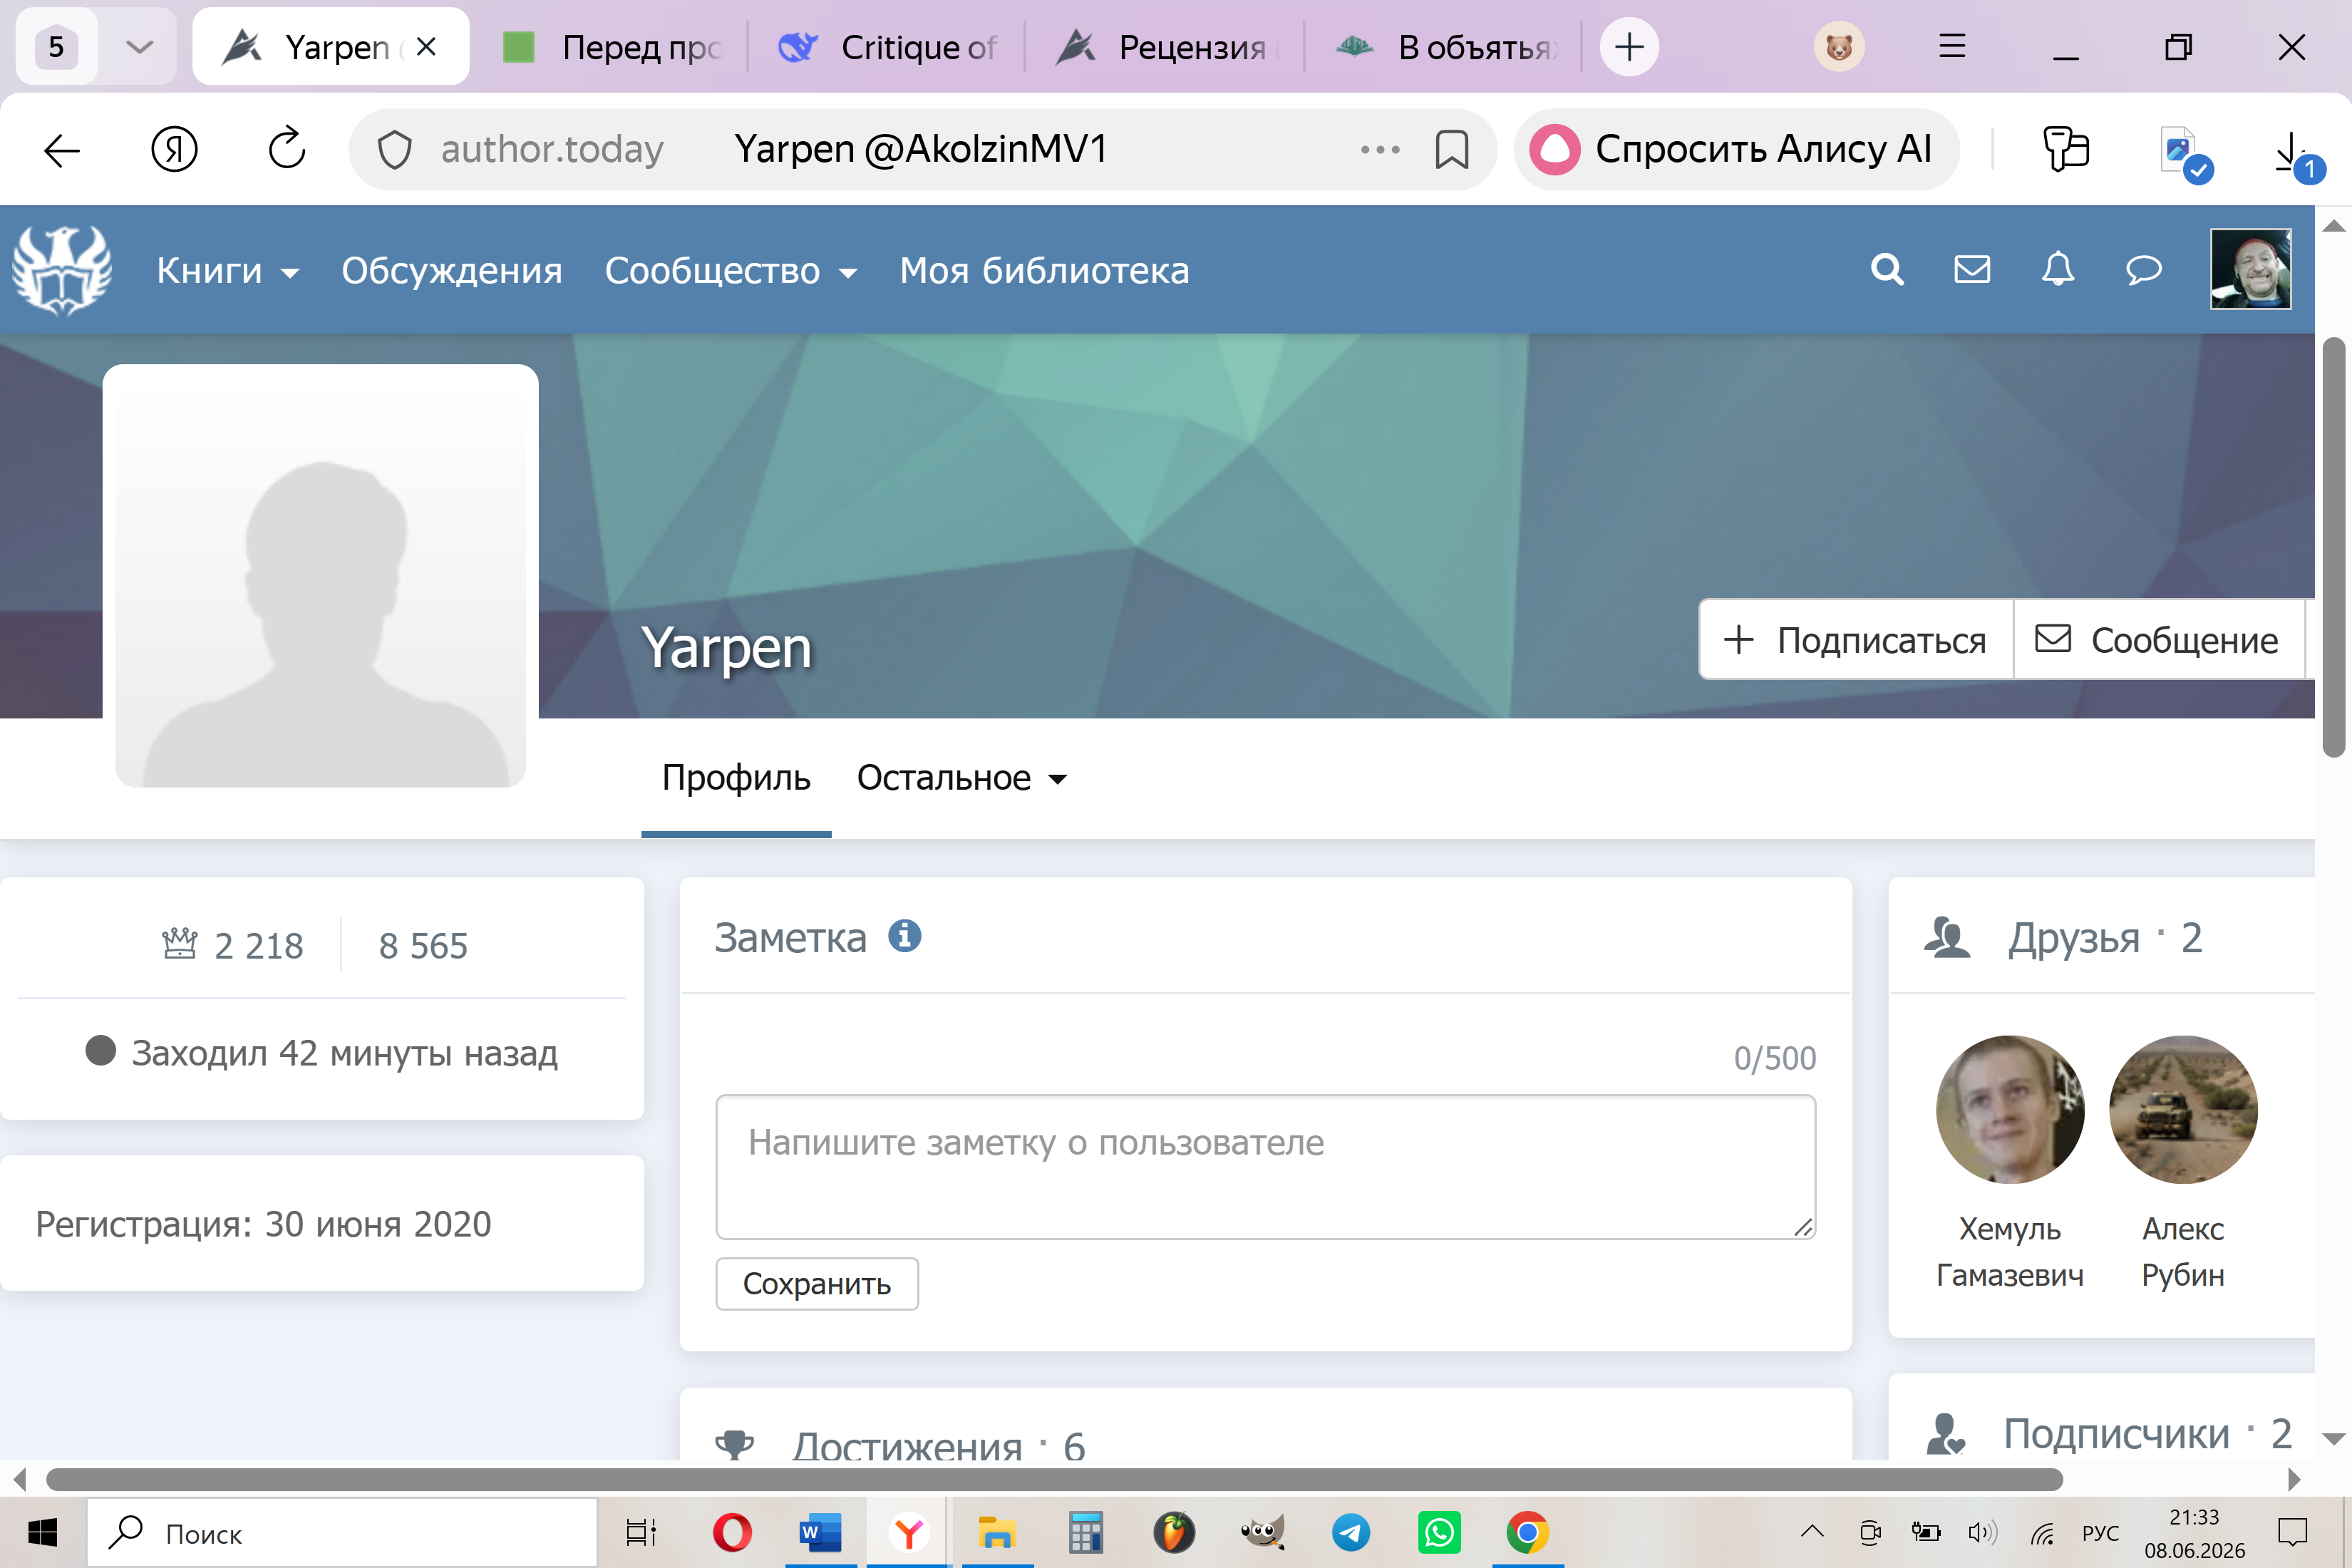This screenshot has width=2352, height=1568.
Task: Open the Обсуждения menu item
Action: 452,270
